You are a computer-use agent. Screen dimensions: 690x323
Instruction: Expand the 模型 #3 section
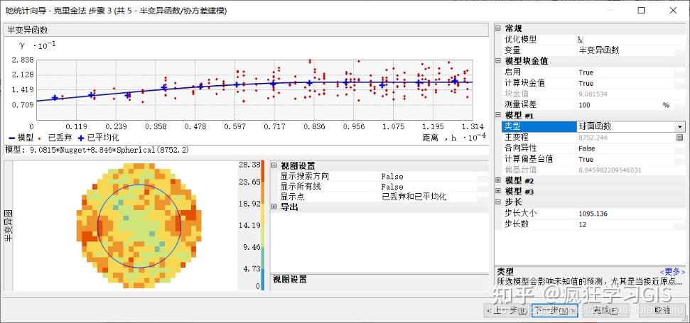498,191
